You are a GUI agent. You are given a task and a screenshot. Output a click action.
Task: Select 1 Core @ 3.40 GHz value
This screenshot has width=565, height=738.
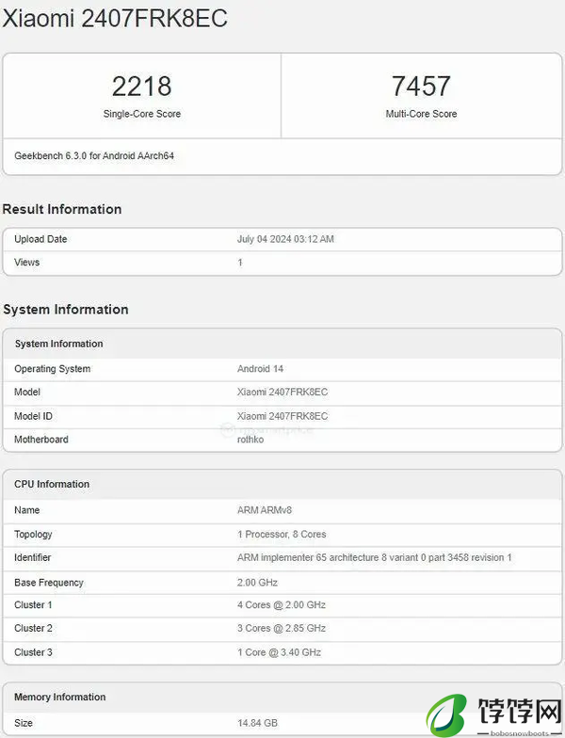279,652
